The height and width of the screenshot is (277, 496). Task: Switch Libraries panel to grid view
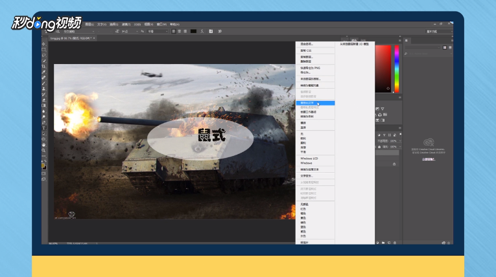tap(445, 47)
